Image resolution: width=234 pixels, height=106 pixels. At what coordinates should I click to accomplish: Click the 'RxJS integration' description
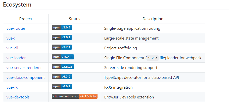click(x=118, y=87)
